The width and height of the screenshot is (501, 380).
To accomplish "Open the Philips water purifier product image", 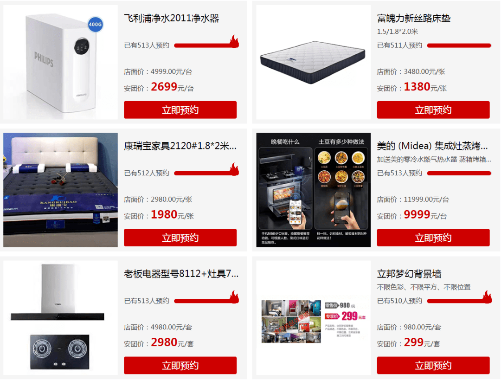I will pos(60,62).
